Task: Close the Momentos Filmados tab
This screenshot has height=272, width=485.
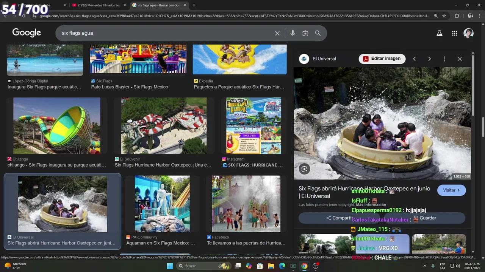Action: point(125,5)
